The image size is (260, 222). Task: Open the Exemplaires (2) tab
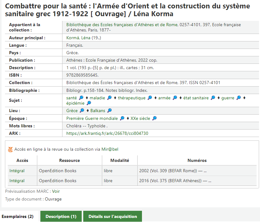point(18,216)
